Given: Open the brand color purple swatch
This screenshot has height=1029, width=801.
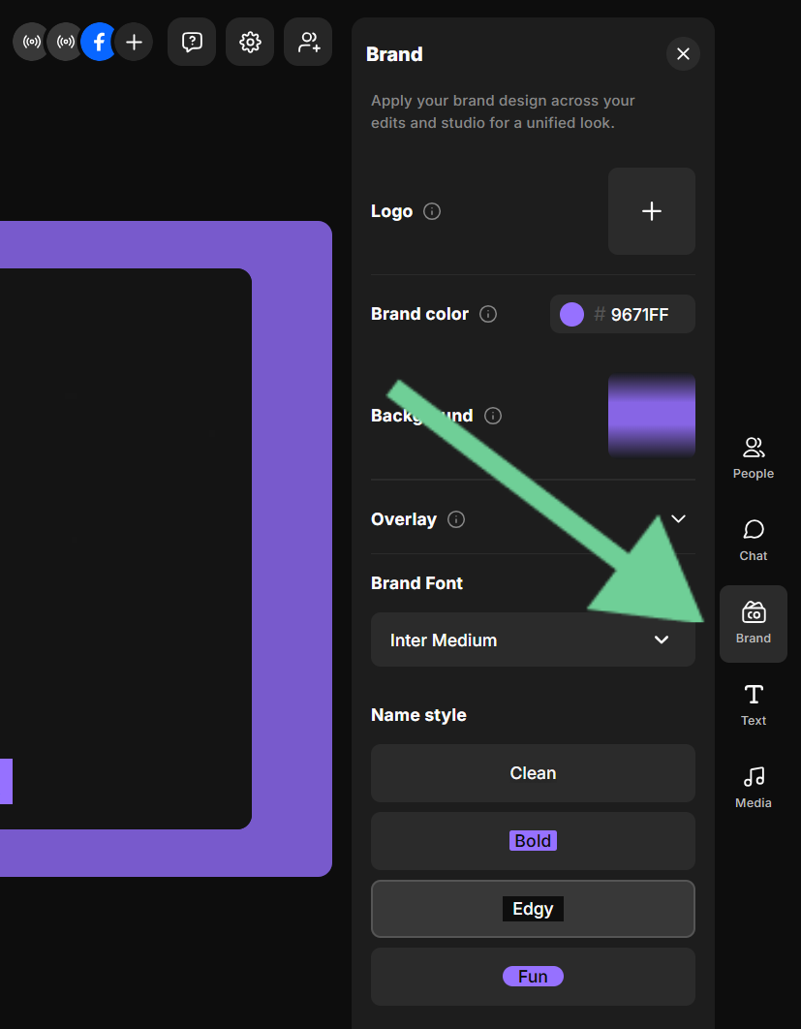Looking at the screenshot, I should (572, 314).
